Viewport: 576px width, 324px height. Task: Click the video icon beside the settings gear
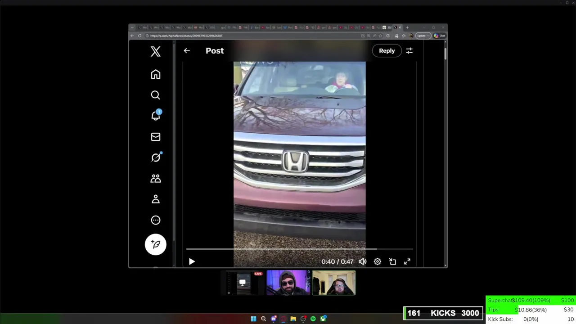click(x=392, y=261)
